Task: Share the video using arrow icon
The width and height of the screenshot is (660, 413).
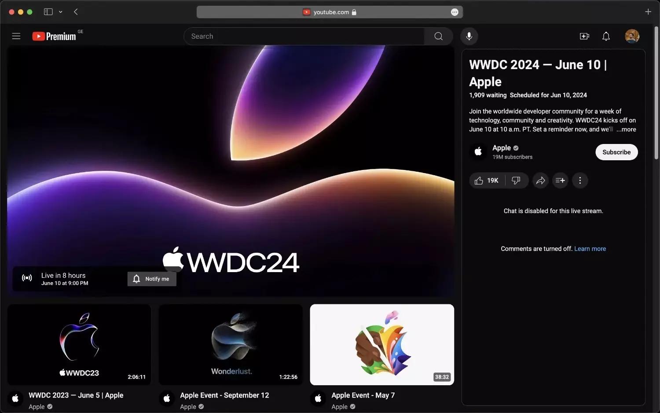Action: point(540,181)
